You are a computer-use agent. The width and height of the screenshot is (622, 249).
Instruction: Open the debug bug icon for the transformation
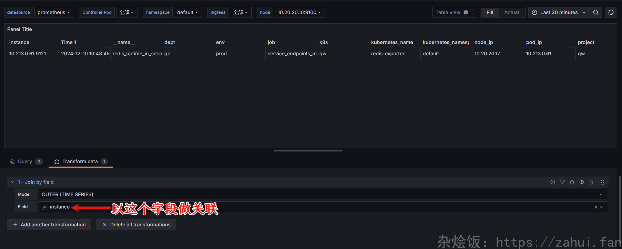click(572, 182)
